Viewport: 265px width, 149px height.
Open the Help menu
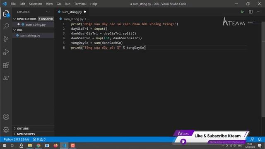(94, 4)
